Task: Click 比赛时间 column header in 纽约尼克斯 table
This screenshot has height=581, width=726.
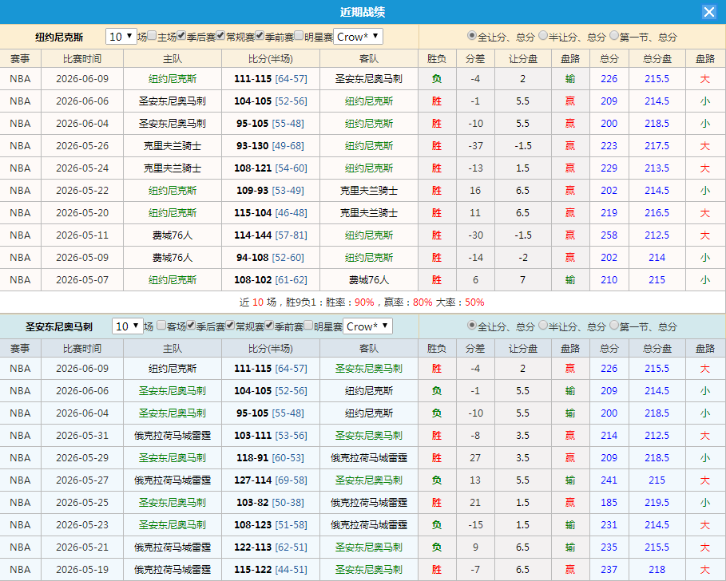Action: coord(82,59)
